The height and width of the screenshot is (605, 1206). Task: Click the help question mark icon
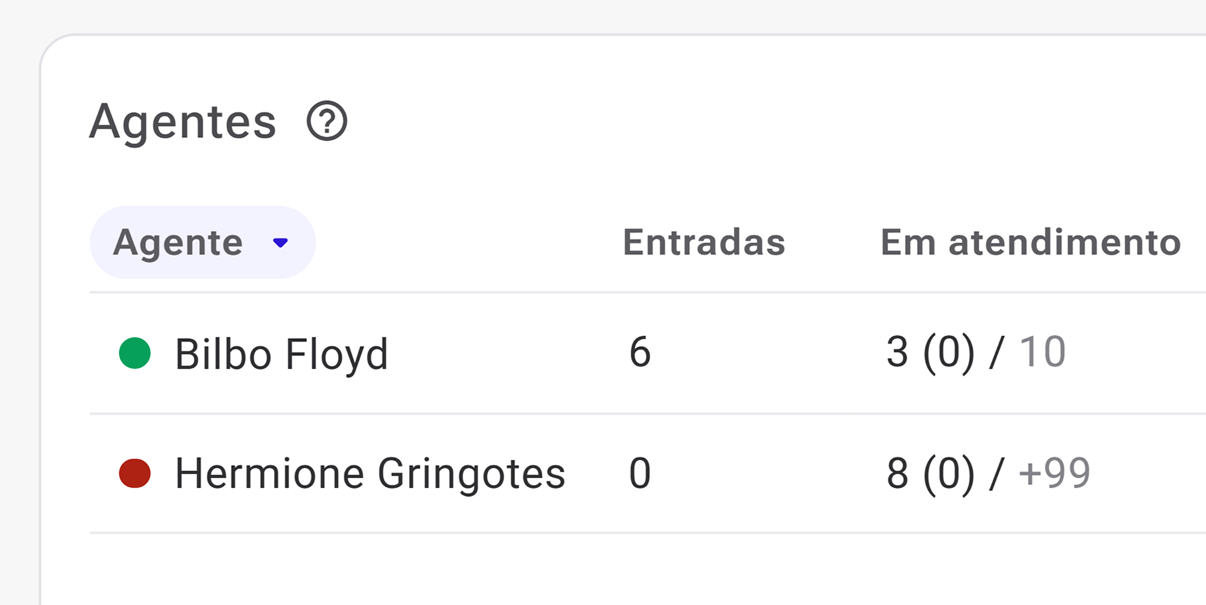coord(326,121)
